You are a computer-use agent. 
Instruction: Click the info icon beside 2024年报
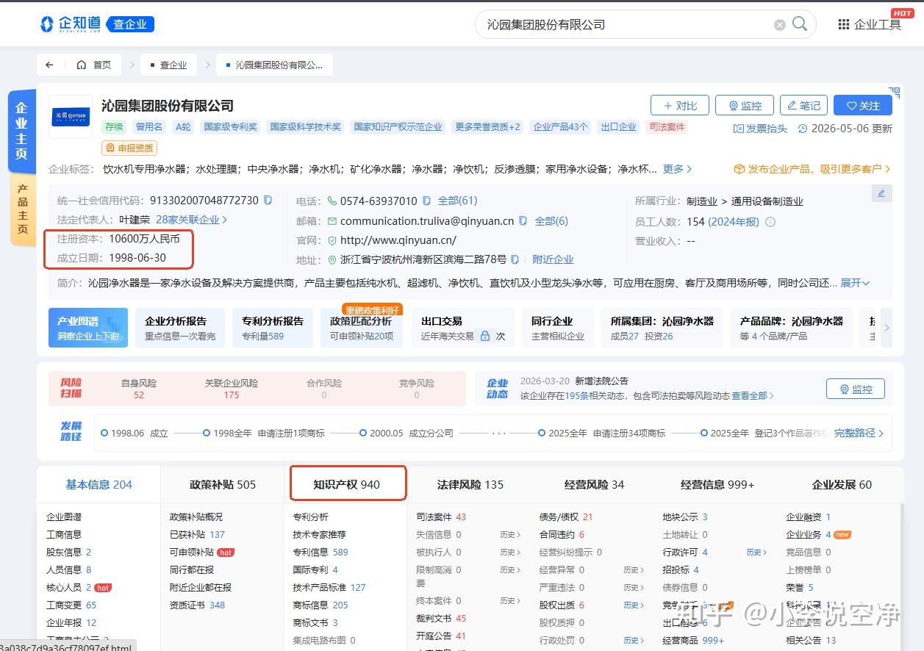point(770,222)
